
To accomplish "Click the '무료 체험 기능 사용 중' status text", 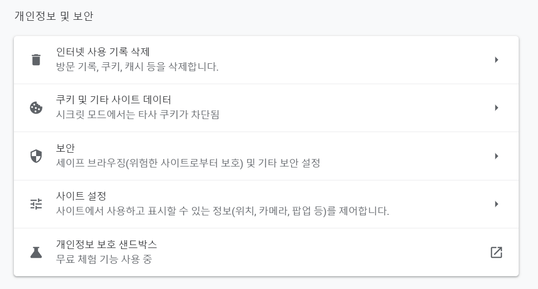I will point(104,259).
